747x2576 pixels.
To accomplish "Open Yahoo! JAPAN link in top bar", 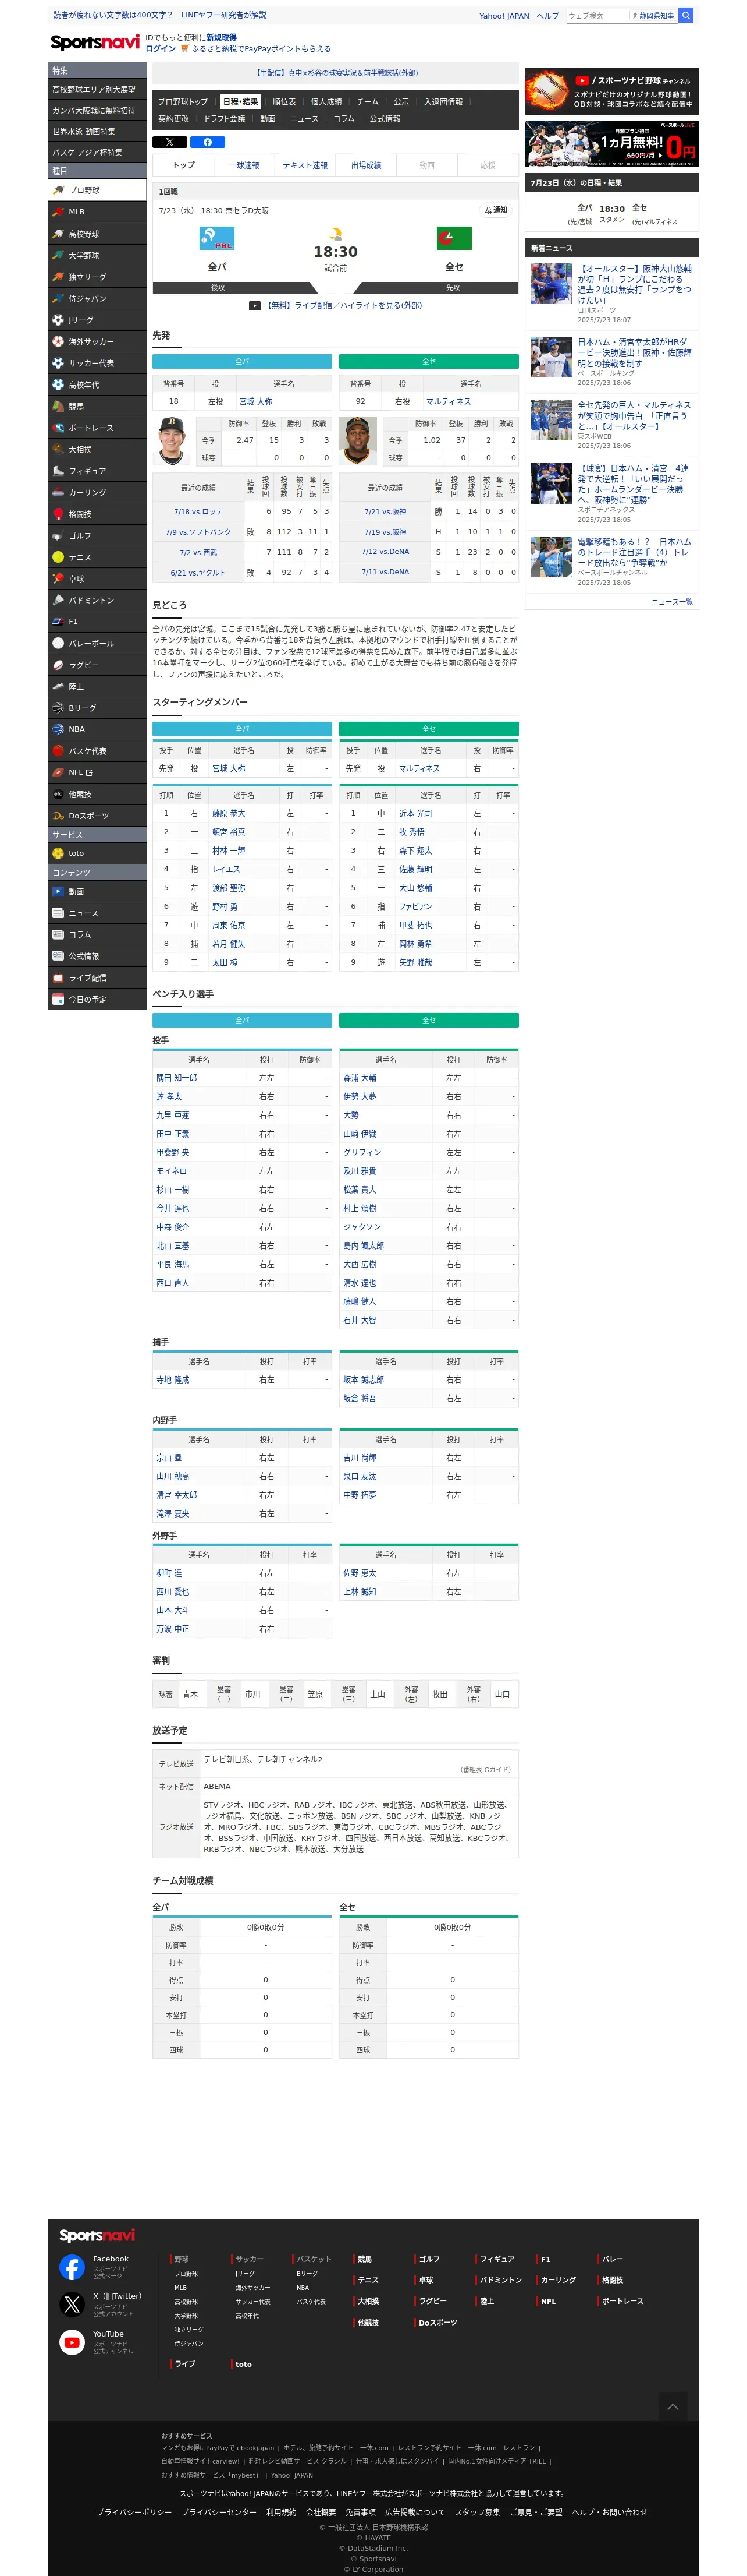I will [504, 16].
